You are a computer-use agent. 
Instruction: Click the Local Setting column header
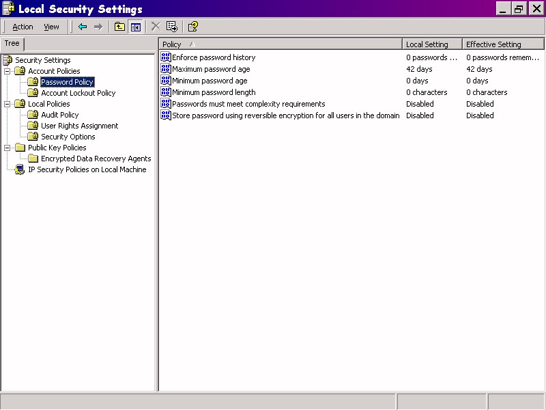(427, 44)
